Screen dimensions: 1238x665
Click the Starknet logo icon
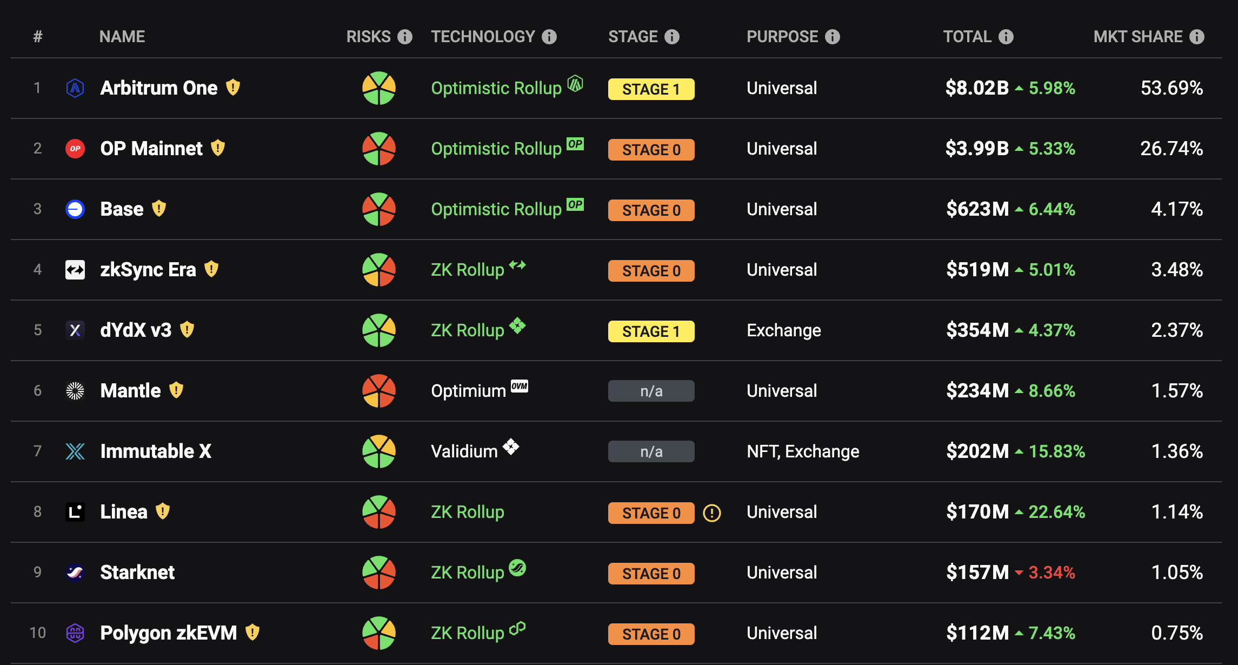[75, 572]
